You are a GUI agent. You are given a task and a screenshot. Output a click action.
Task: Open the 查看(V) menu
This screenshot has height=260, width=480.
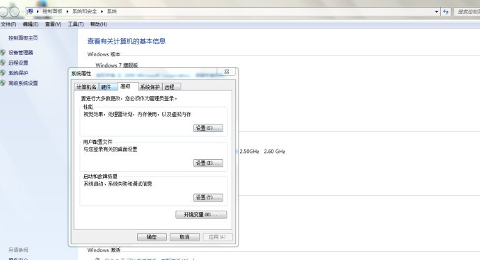(x=53, y=24)
